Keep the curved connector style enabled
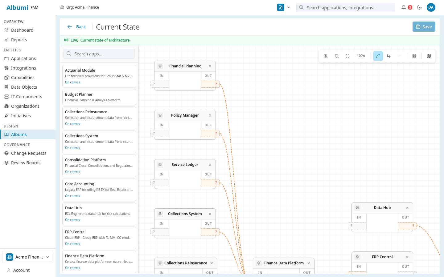Screen dimensions: 444x277 click(x=378, y=56)
